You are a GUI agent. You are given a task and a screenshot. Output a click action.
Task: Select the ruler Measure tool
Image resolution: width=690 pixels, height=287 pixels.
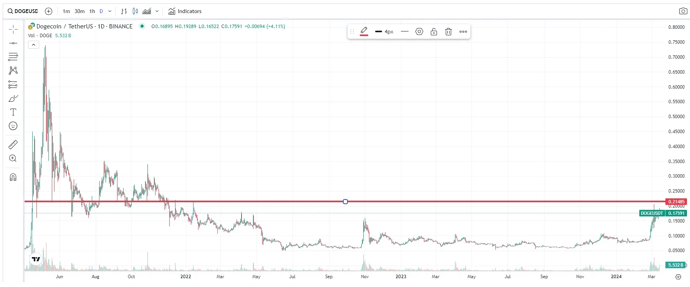click(13, 145)
